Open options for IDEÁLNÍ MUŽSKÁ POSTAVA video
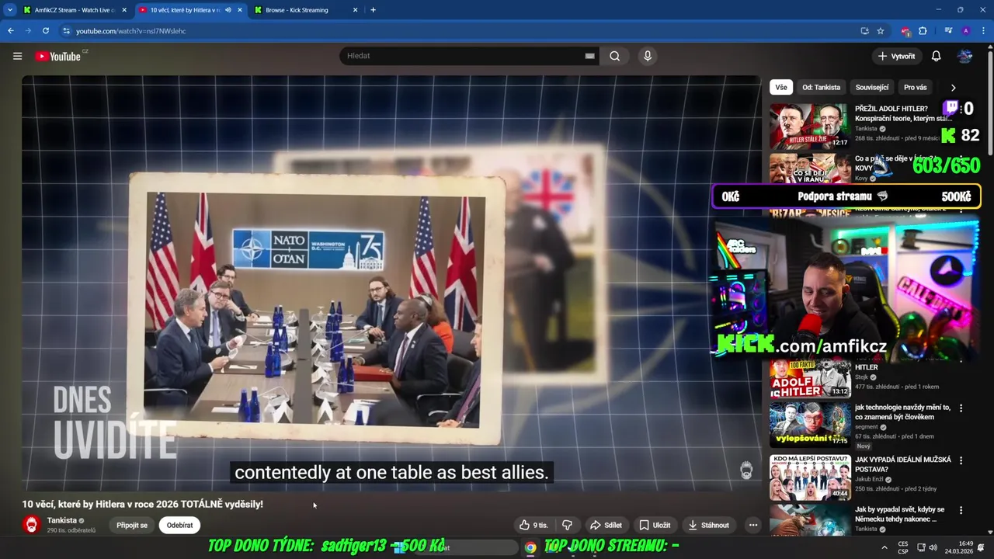Image resolution: width=994 pixels, height=559 pixels. click(961, 460)
